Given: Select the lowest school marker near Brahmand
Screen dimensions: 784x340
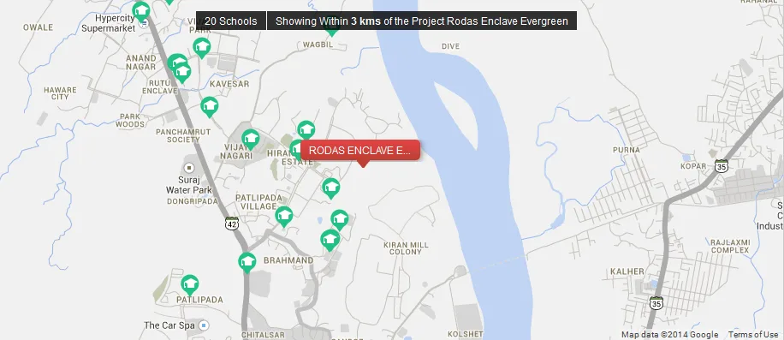Looking at the screenshot, I should [330, 240].
